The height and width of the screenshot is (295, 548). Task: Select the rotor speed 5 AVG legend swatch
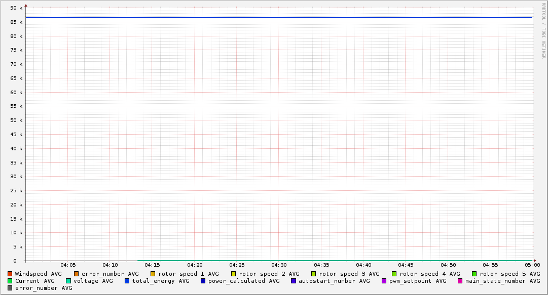pos(474,274)
